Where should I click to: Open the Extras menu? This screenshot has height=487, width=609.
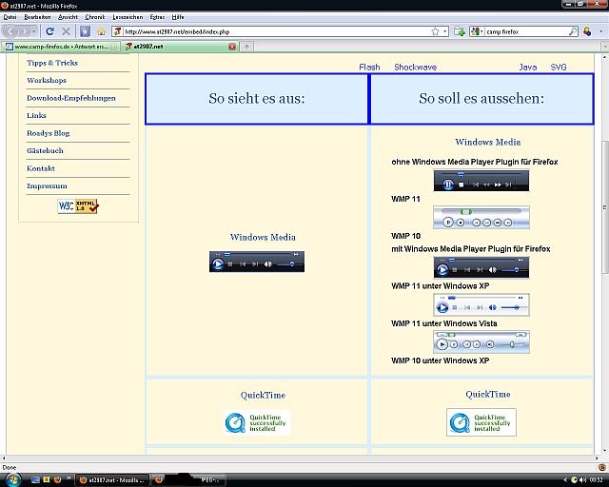point(157,17)
